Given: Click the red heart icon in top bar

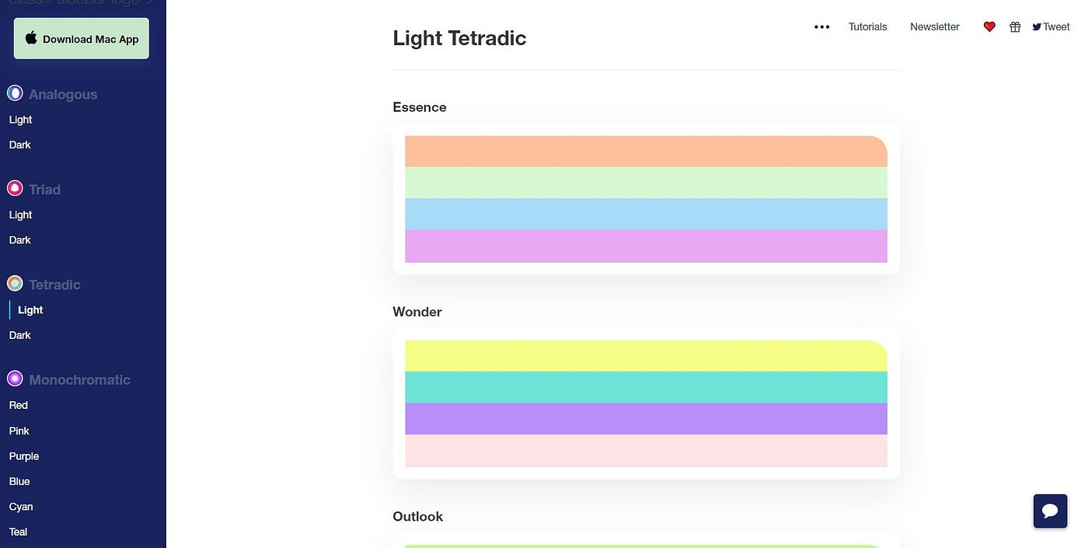Looking at the screenshot, I should (x=989, y=26).
